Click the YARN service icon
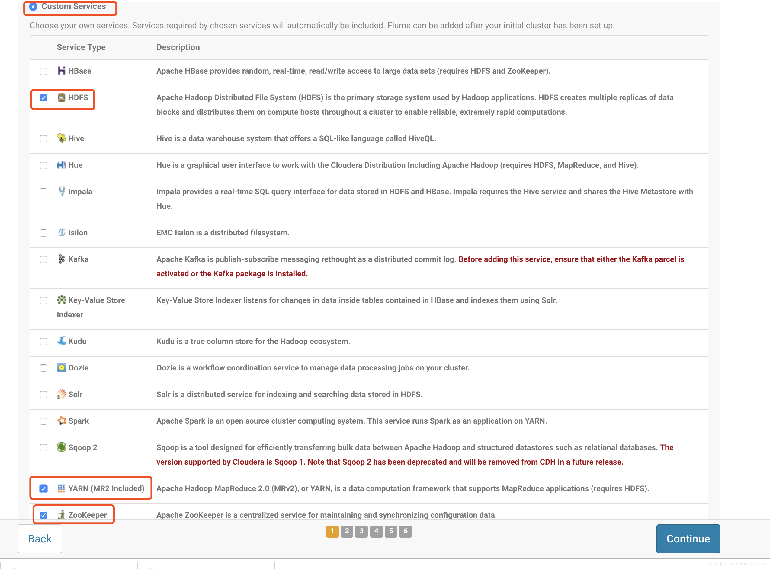Image resolution: width=770 pixels, height=569 pixels. 61,488
